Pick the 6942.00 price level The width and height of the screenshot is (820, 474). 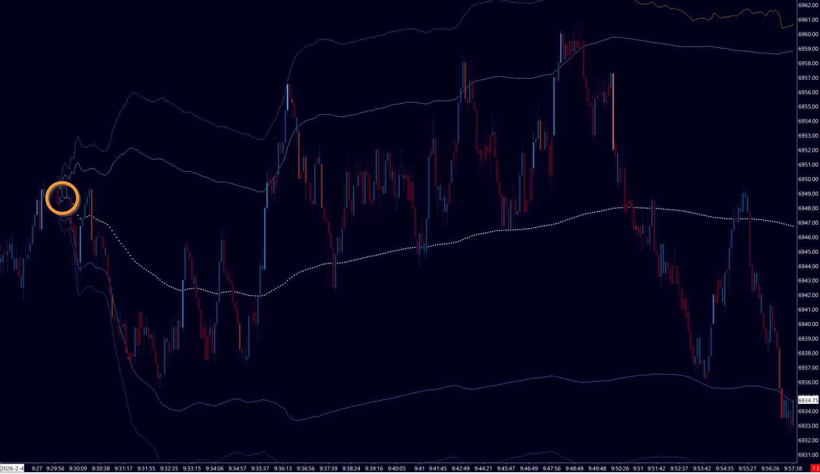click(x=808, y=295)
